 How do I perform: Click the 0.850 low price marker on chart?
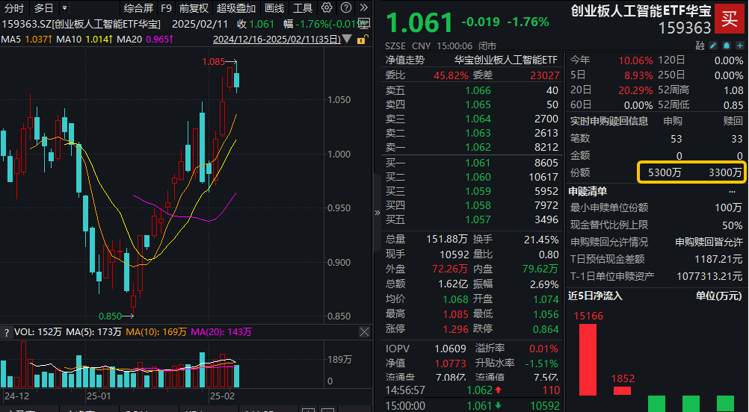pyautogui.click(x=110, y=316)
